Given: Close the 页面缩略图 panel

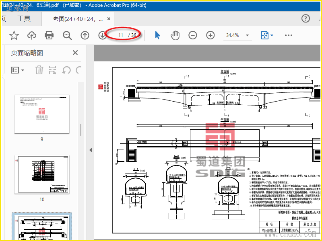Looking at the screenshot, I should point(75,53).
